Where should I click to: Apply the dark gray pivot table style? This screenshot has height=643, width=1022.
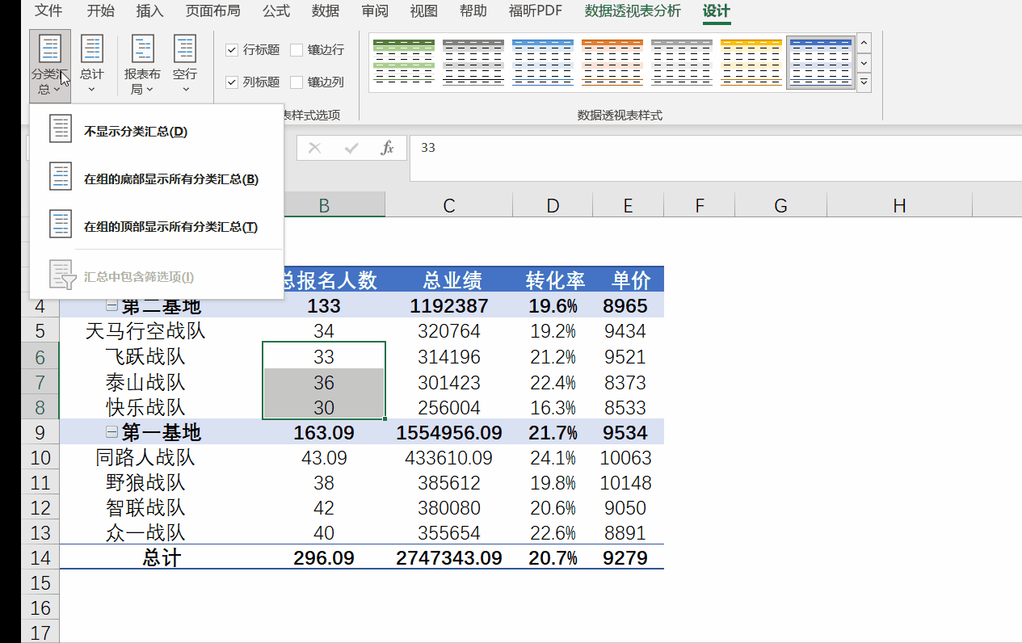click(x=473, y=62)
